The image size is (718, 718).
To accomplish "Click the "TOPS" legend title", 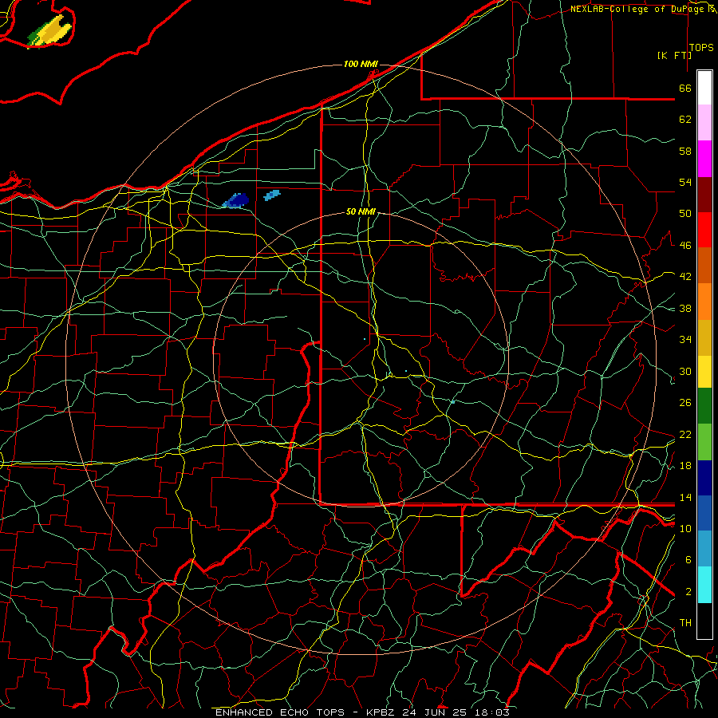I will tap(701, 48).
